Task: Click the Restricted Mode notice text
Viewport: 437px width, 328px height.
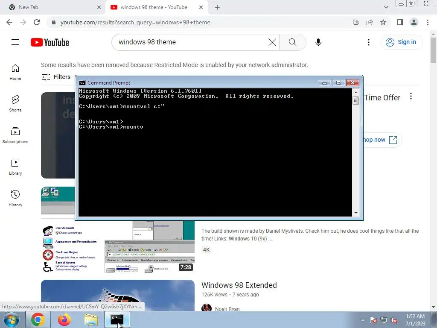Action: point(175,65)
